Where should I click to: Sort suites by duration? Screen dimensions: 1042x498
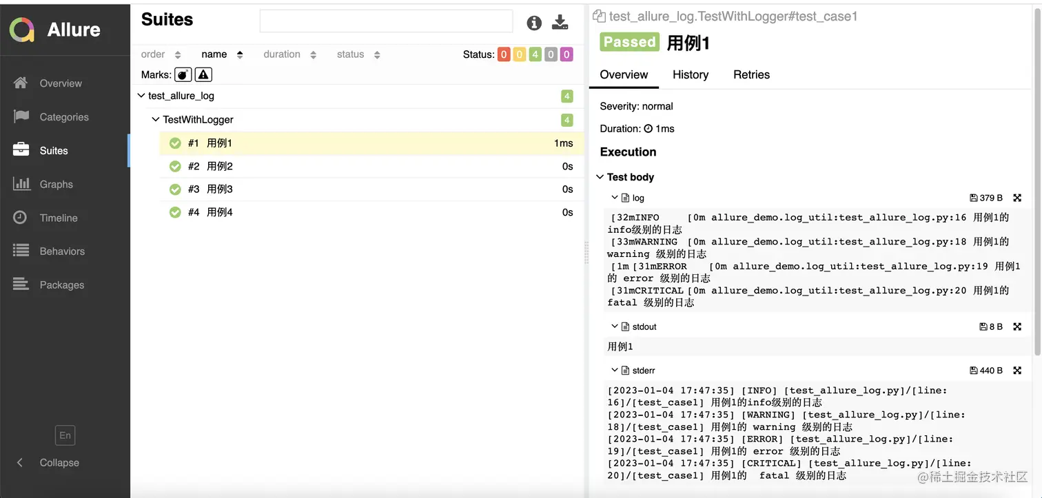(x=289, y=54)
